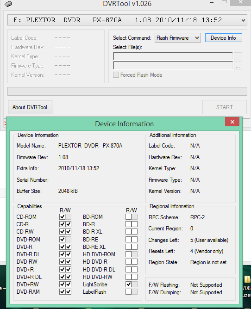
Task: Click the DVD+R DL capability label
Action: tap(29, 277)
